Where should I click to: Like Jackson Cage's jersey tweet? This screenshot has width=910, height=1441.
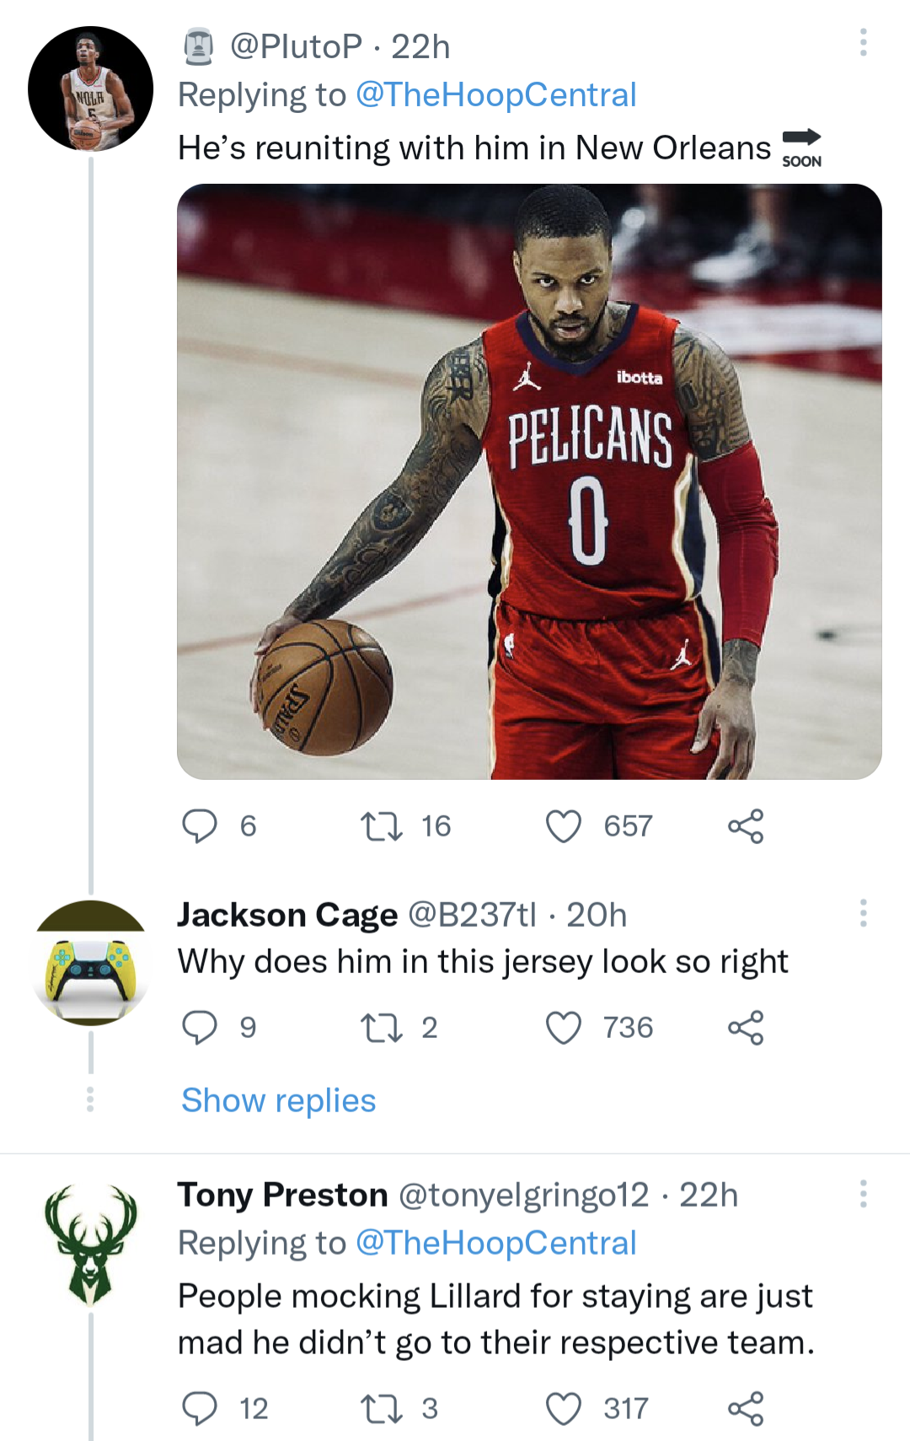pos(565,1027)
